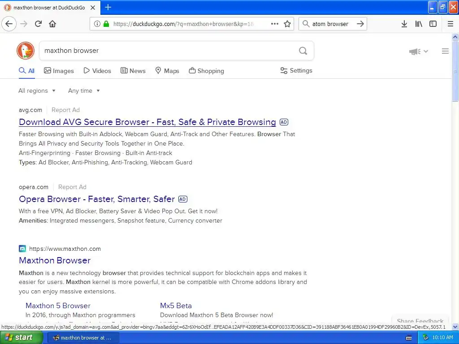Submit atom browser search with arrow

pyautogui.click(x=360, y=24)
